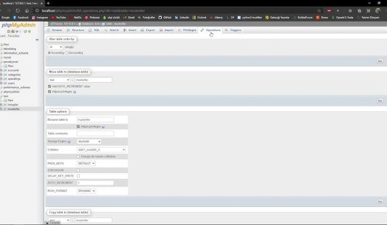Switch to the Export tab
This screenshot has height=225, width=387.
tap(148, 30)
